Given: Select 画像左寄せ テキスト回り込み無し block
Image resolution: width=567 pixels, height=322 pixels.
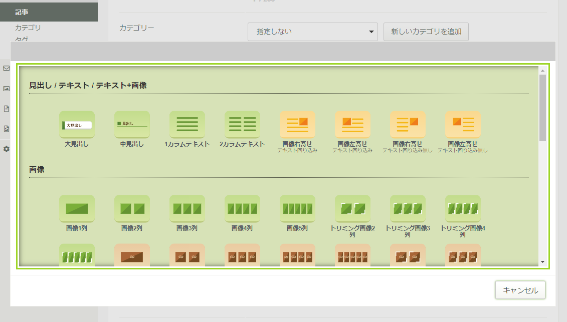Looking at the screenshot, I should [x=463, y=124].
